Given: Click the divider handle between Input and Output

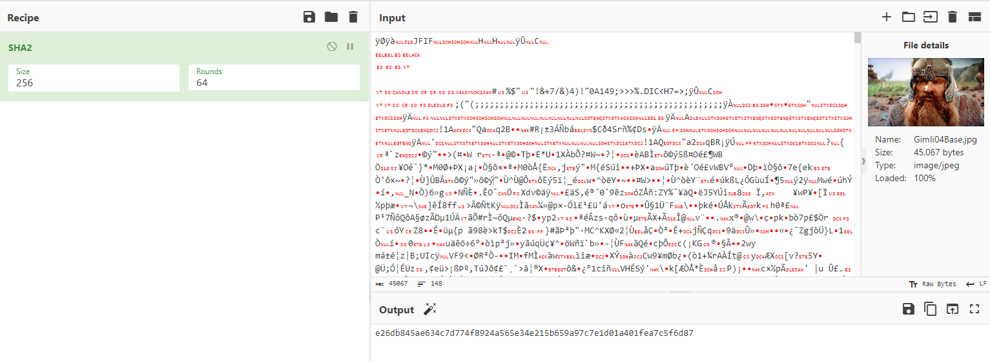Looking at the screenshot, I should click(x=680, y=292).
